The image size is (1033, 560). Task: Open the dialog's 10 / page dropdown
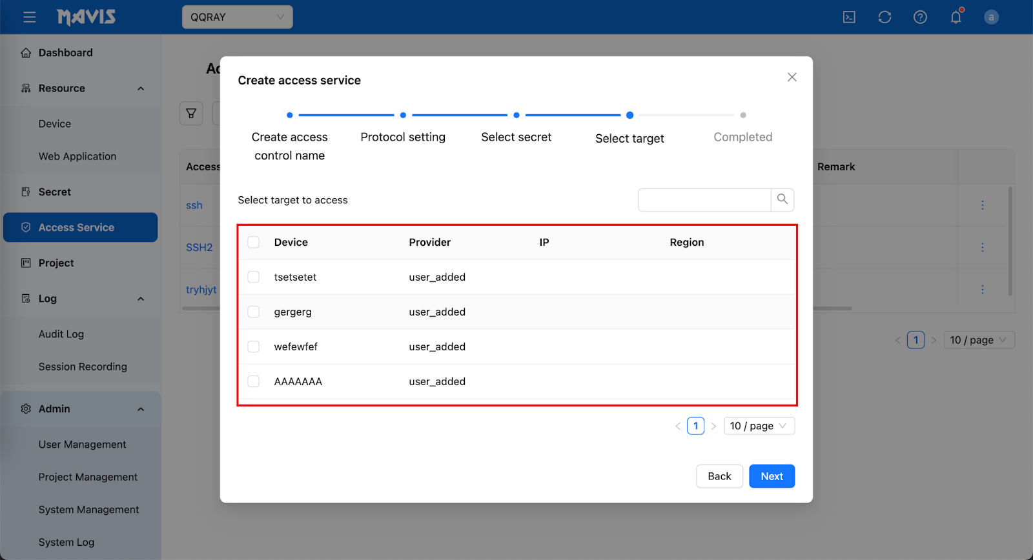click(x=759, y=426)
